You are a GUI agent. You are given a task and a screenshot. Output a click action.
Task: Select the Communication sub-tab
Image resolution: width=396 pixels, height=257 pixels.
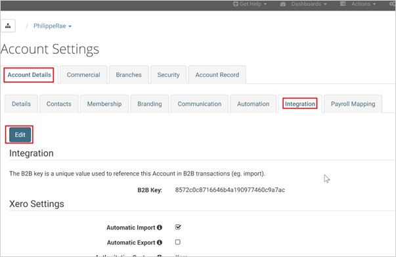pos(200,104)
